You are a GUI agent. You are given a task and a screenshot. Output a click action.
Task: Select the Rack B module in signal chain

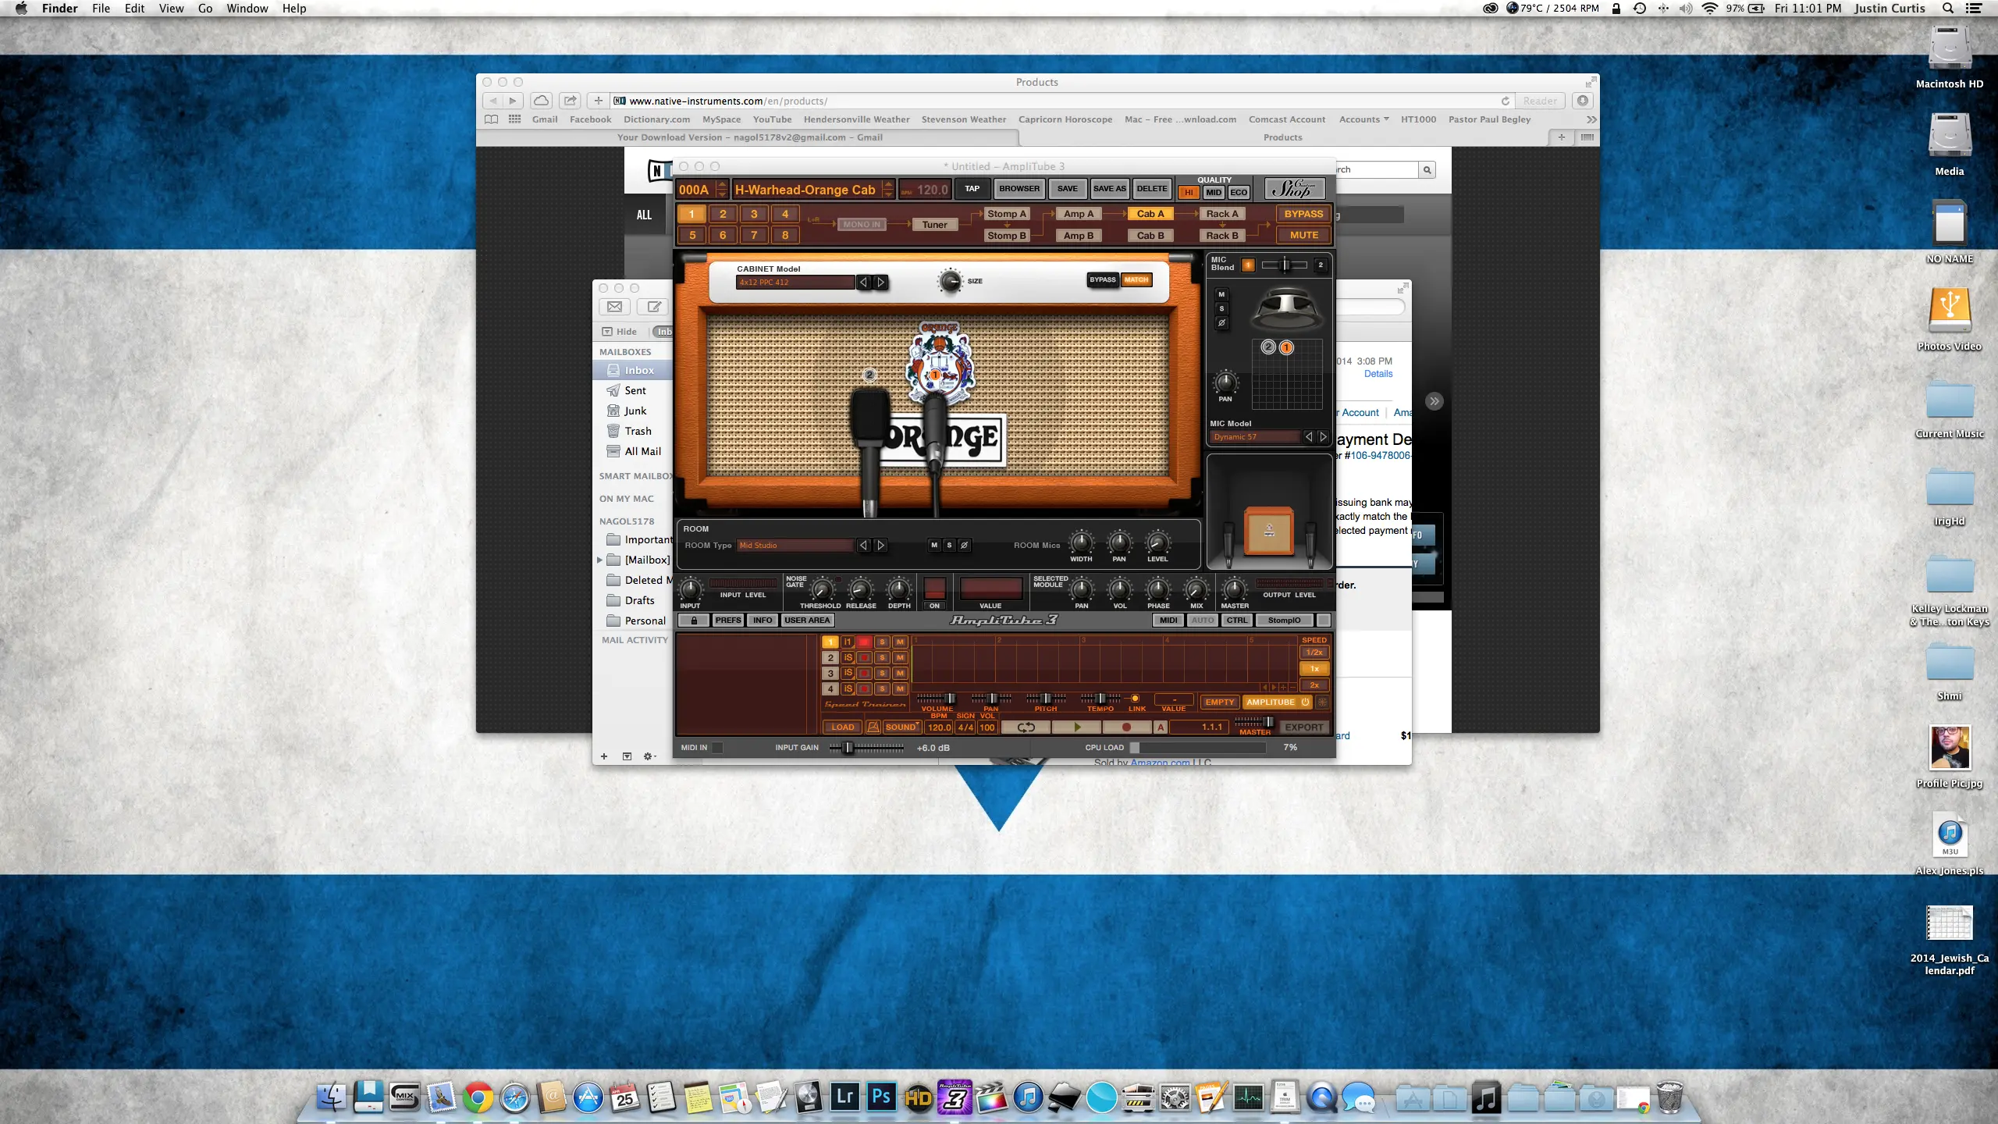coord(1221,235)
